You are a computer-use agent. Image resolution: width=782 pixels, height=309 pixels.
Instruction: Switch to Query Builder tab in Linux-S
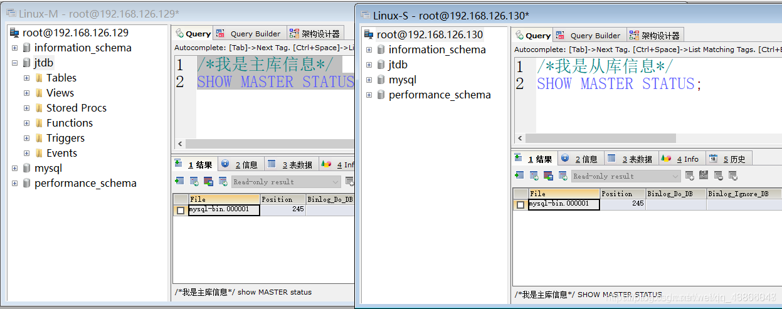[589, 35]
